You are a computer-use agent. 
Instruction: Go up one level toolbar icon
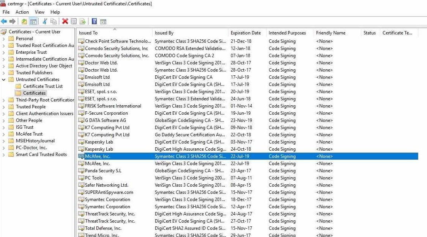(x=24, y=21)
